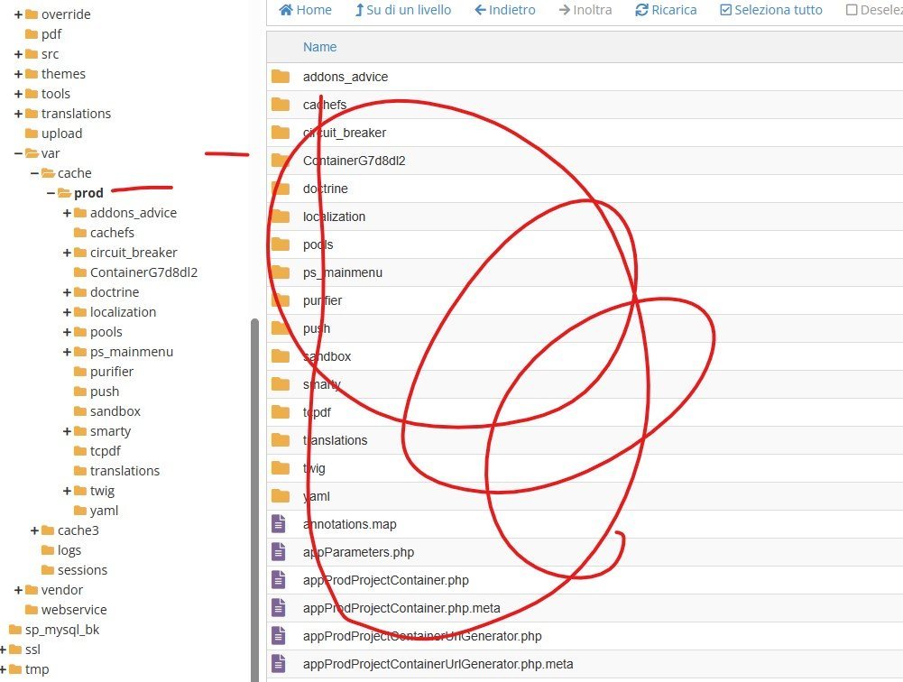The image size is (903, 682).
Task: Go to Home in the toolbar
Action: tap(305, 10)
